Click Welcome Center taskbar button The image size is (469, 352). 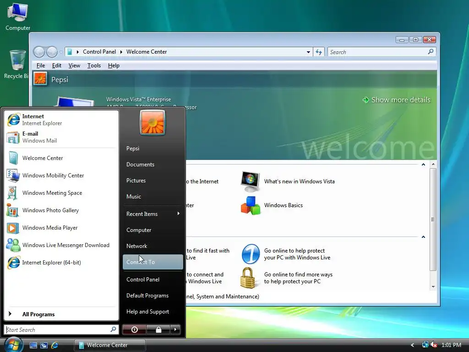110,345
